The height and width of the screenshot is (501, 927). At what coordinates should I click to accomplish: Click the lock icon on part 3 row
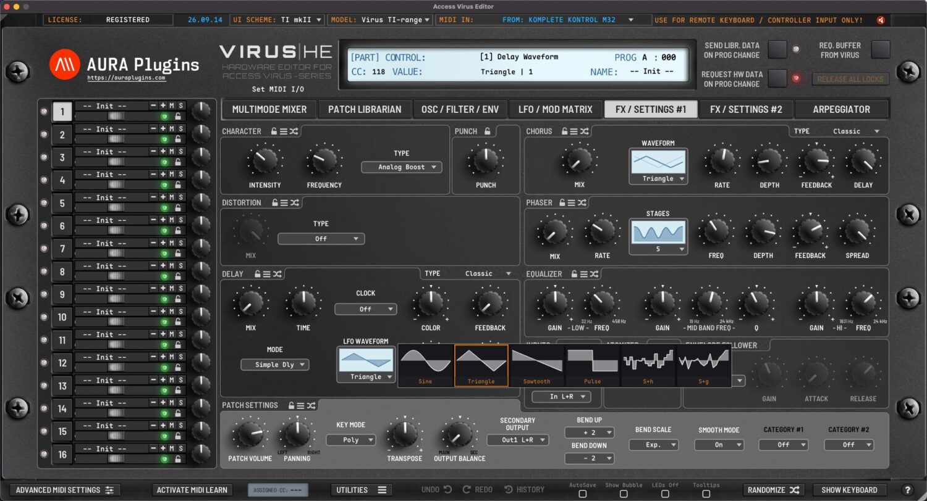coord(178,162)
